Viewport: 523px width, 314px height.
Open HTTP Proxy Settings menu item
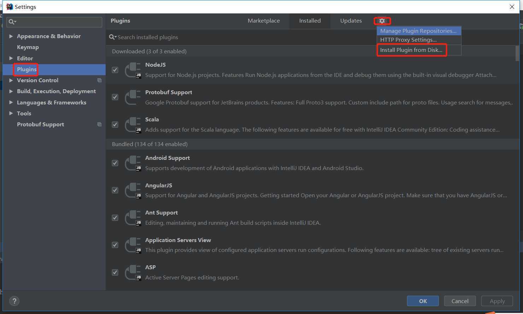pyautogui.click(x=419, y=40)
